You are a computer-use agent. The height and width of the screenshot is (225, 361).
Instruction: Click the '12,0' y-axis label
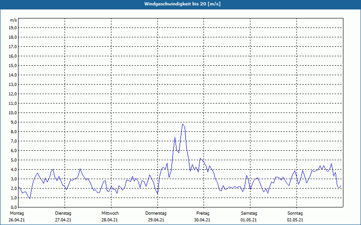click(13, 94)
